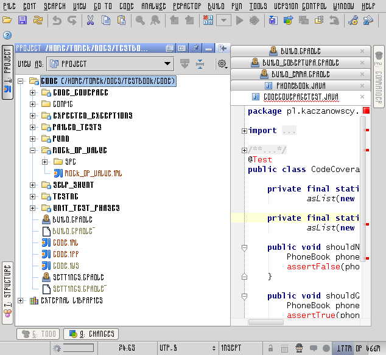Click the Hector inspector icon in status bar
This screenshot has height=355, width=386.
299,348
